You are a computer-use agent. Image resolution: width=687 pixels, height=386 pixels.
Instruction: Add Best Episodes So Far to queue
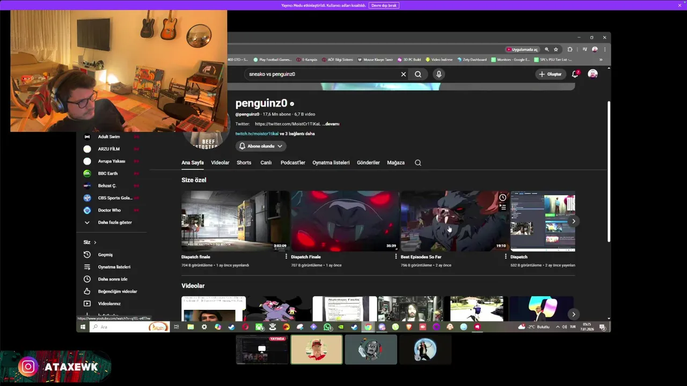coord(502,207)
